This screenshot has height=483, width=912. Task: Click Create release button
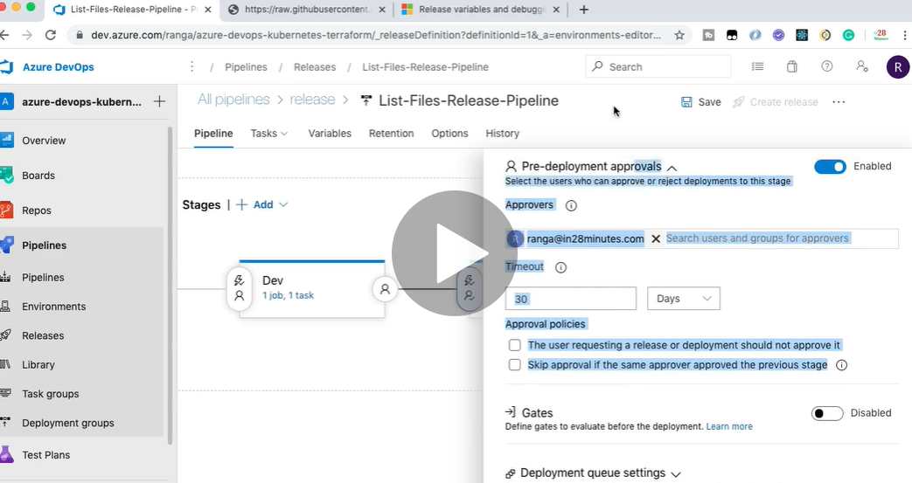(776, 101)
